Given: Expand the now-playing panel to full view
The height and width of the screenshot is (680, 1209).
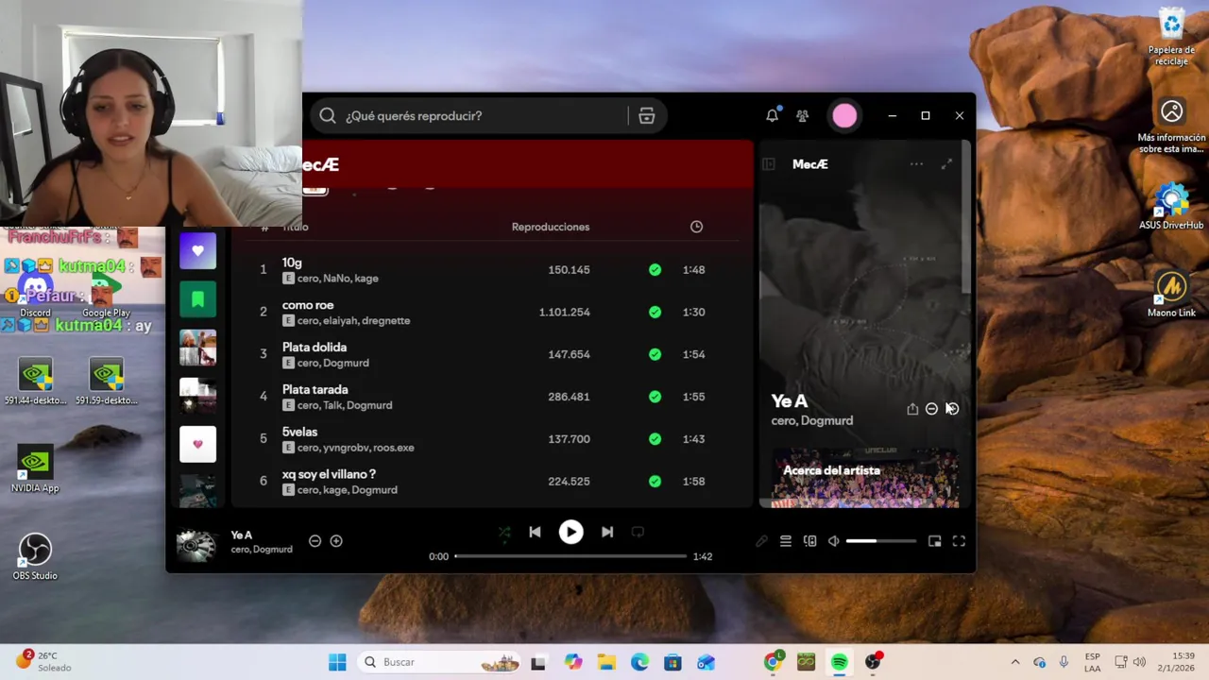Looking at the screenshot, I should (946, 164).
